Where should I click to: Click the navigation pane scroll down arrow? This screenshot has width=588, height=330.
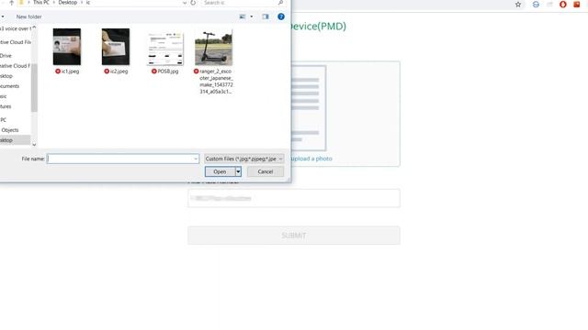tap(34, 145)
